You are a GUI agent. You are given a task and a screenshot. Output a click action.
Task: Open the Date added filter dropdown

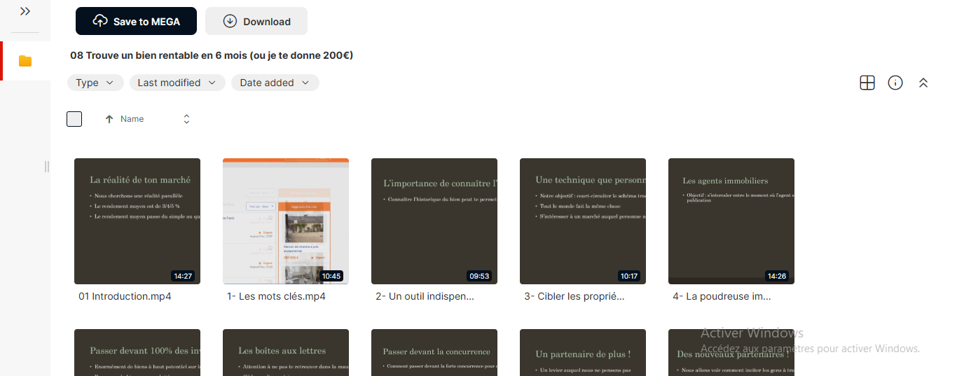(x=275, y=83)
